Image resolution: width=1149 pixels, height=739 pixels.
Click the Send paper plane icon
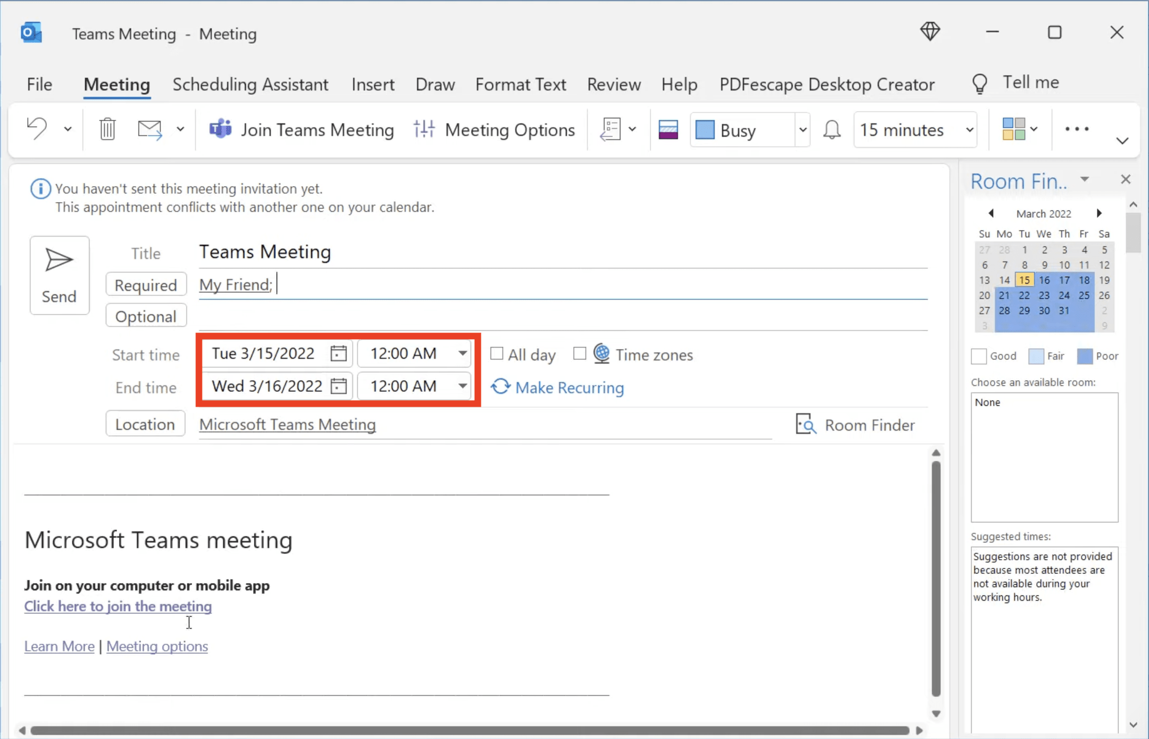point(59,260)
